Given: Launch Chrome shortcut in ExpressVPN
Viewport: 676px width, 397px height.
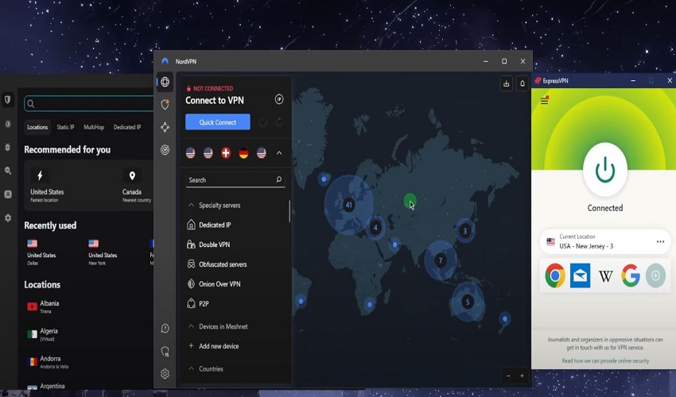Looking at the screenshot, I should click(555, 276).
